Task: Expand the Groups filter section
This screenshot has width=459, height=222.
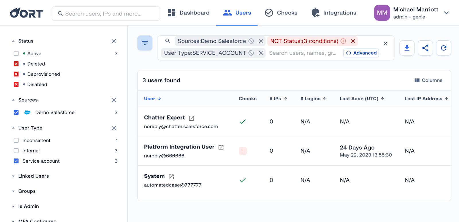Action: (x=27, y=191)
